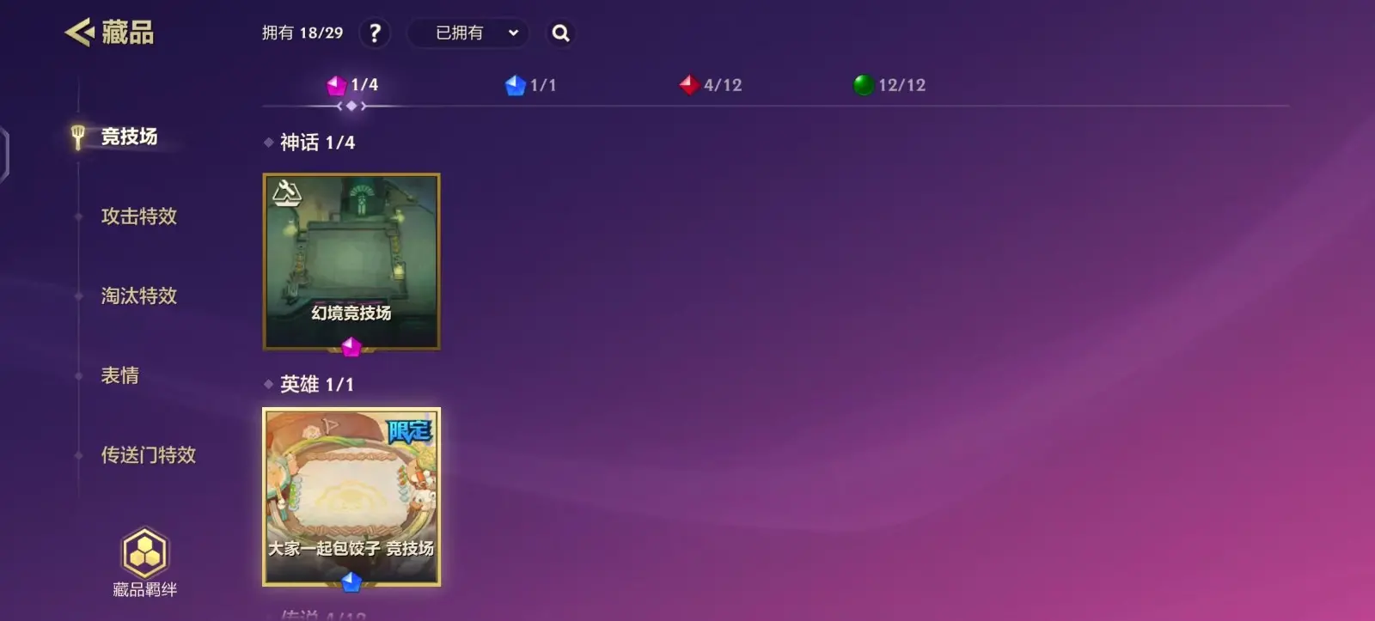The image size is (1375, 621).
Task: Select the 大家一起包饺子 竞技场 card
Action: point(351,497)
